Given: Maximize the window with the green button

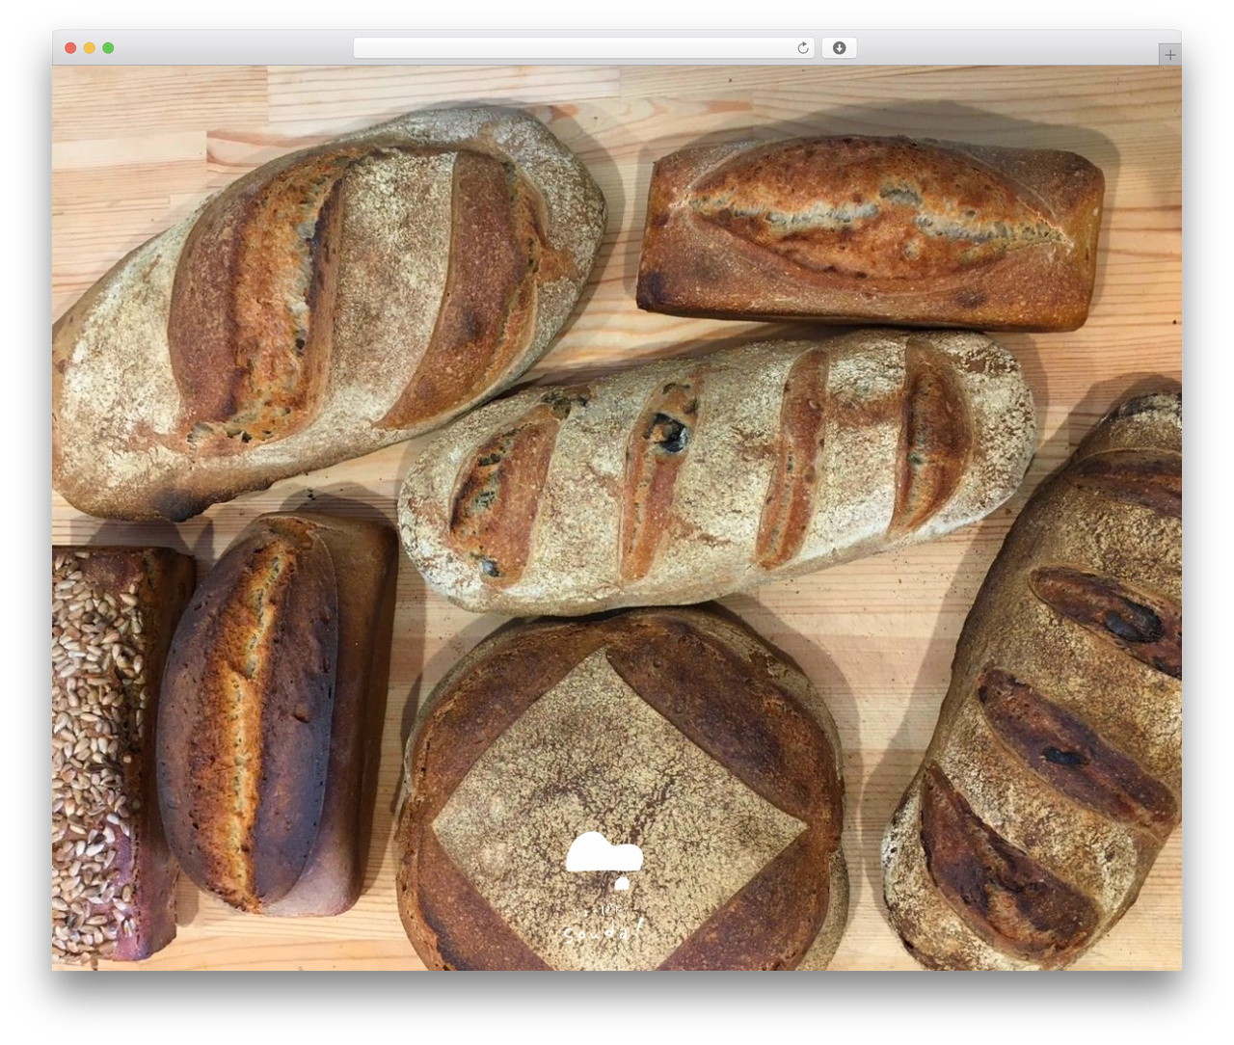Looking at the screenshot, I should [108, 48].
